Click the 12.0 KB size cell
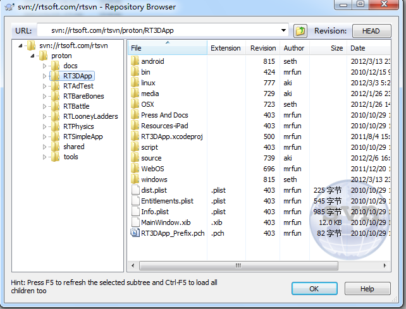 click(330, 222)
